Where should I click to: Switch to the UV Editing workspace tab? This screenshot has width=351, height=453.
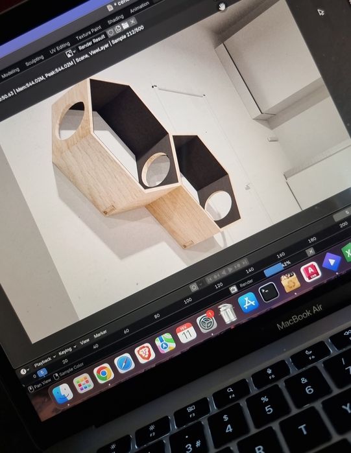click(60, 48)
